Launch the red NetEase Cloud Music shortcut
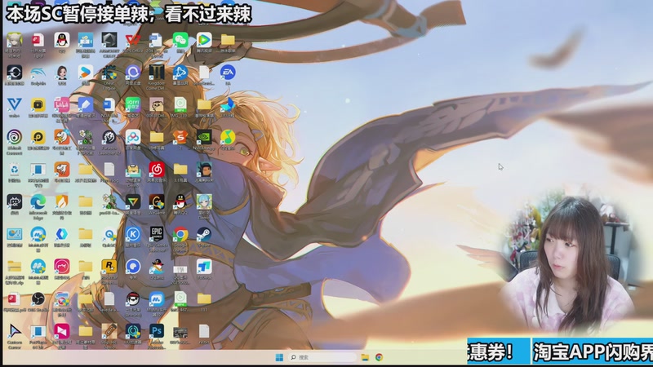The width and height of the screenshot is (653, 367). pos(157,170)
